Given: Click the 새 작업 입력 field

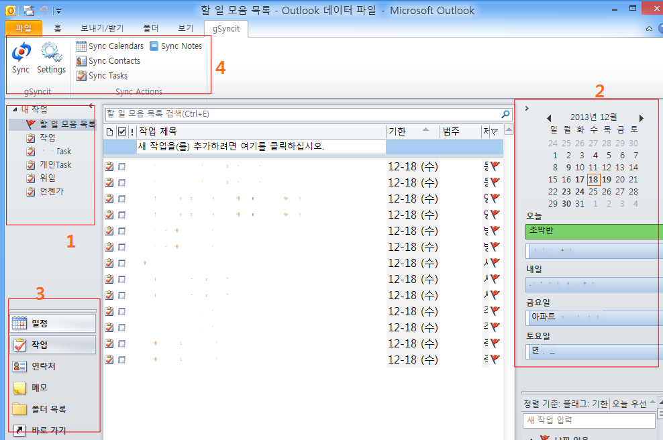Looking at the screenshot, I should click(x=589, y=420).
